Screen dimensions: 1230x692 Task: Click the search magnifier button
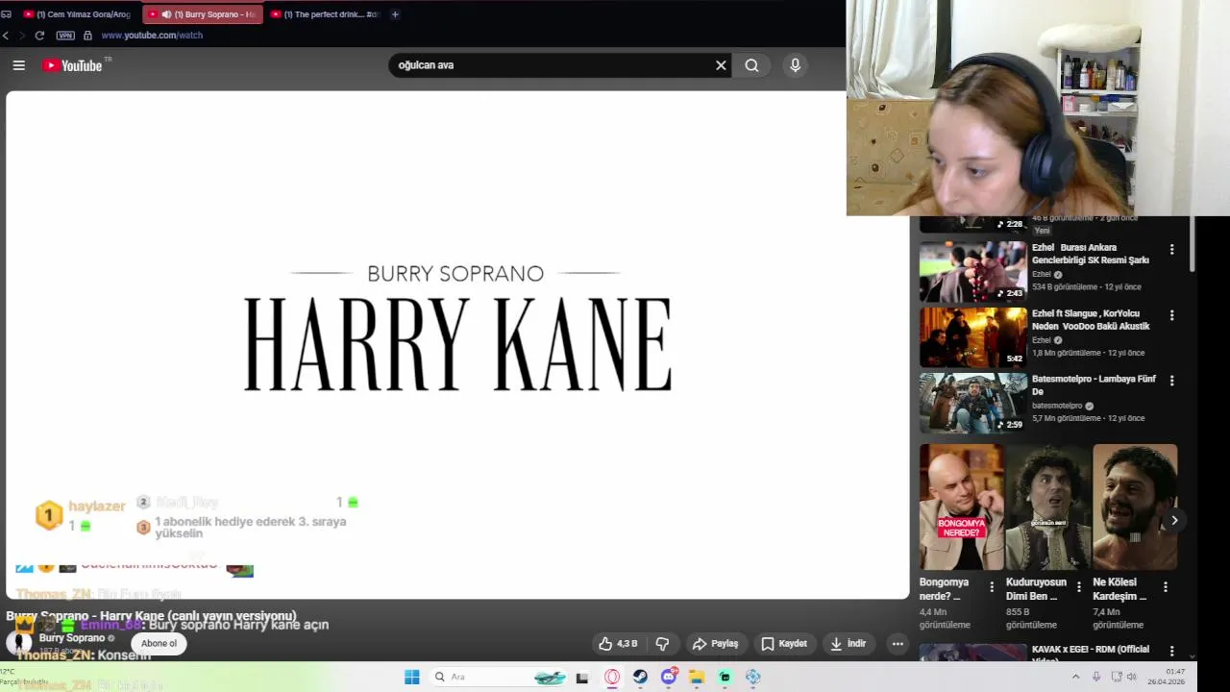click(x=751, y=65)
